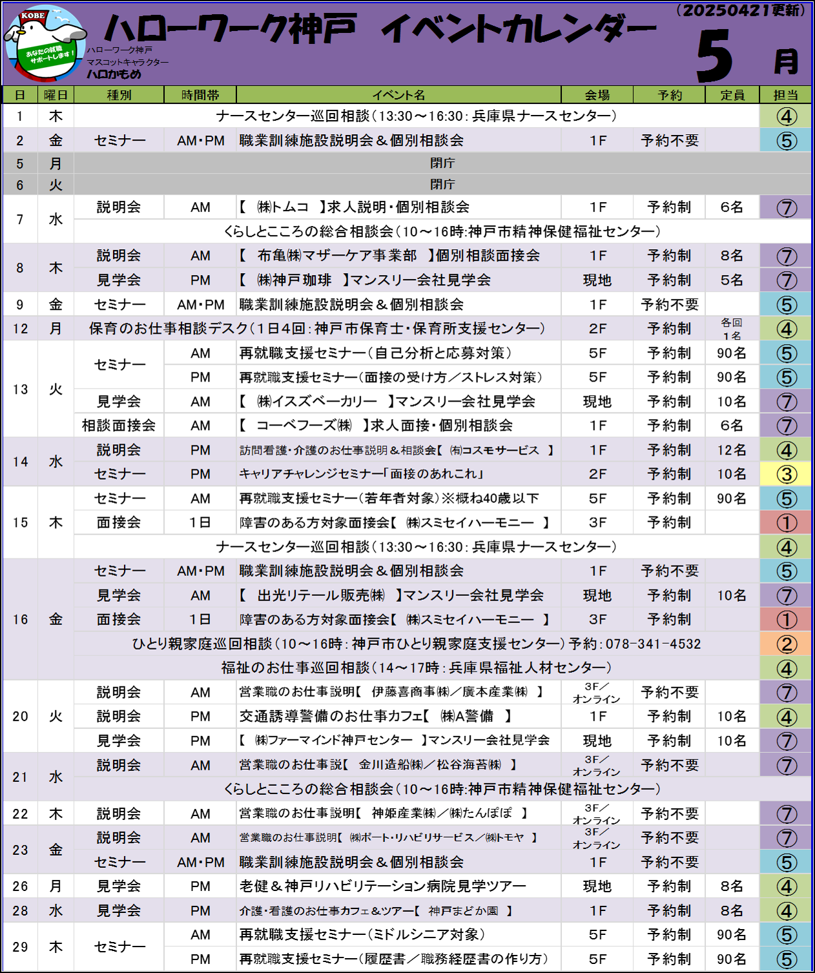
Task: Select 福祉のお仕事巡回相談 row text
Action: pyautogui.click(x=417, y=668)
